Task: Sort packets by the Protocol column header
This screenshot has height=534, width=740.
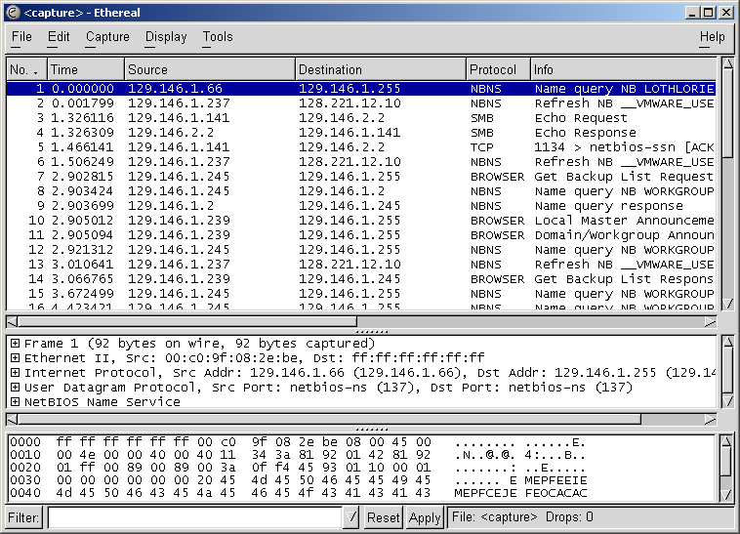Action: pos(497,70)
